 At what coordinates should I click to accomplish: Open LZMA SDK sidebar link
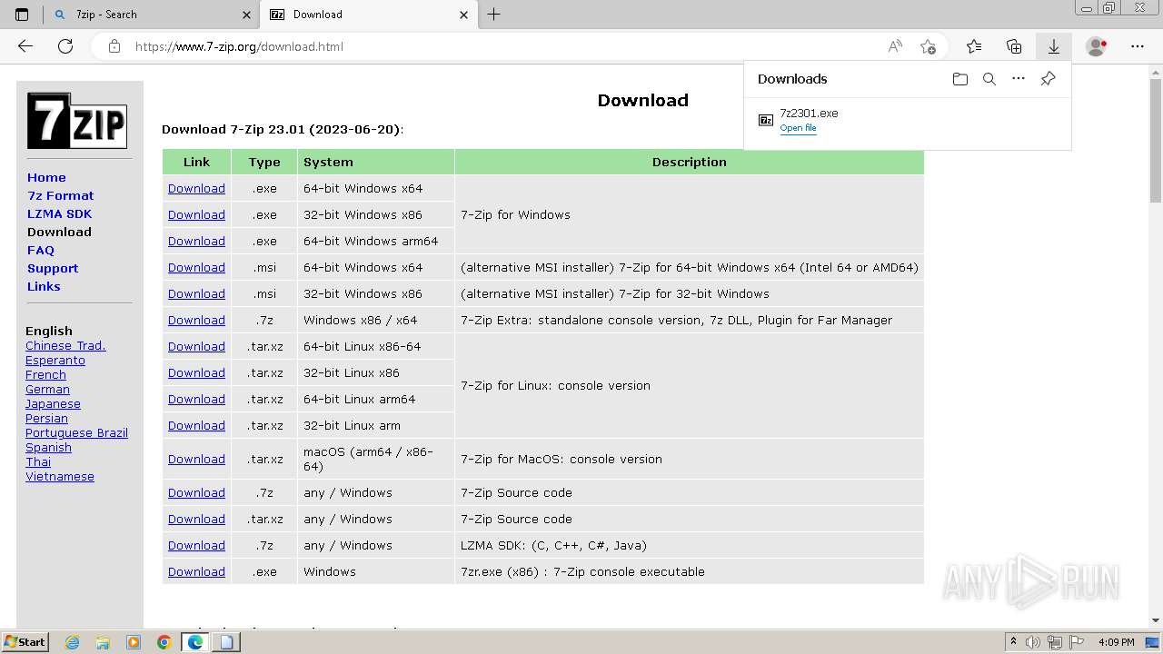[59, 213]
